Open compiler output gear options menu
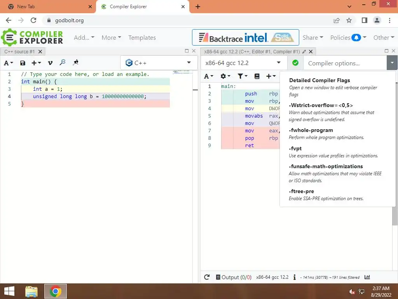This screenshot has width=398, height=299. (x=225, y=76)
